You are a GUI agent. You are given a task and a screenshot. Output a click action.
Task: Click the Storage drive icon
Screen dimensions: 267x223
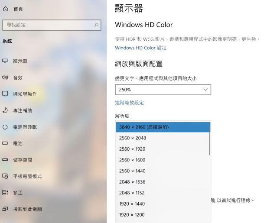tap(5, 160)
